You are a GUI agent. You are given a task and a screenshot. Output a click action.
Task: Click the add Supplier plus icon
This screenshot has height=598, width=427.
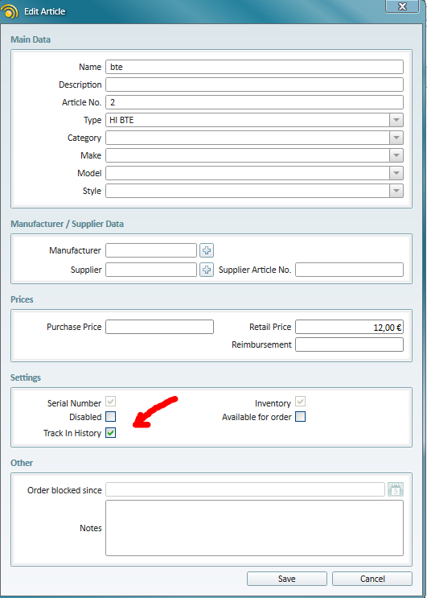pos(207,270)
